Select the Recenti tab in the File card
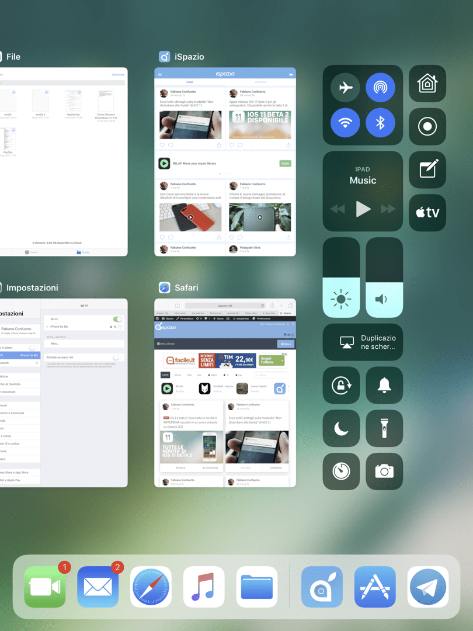The width and height of the screenshot is (473, 631). pos(32,252)
